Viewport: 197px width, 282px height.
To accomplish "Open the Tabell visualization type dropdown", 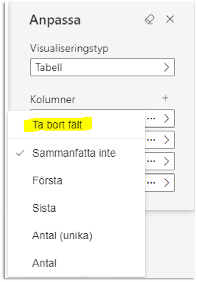I will click(x=102, y=67).
